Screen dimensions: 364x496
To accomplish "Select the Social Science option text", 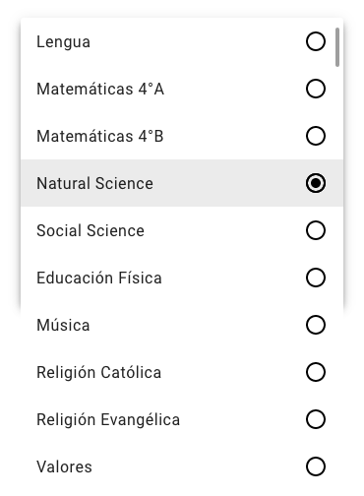I will 91,230.
